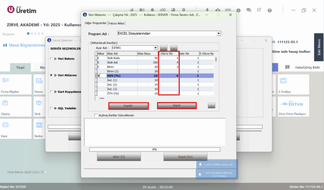
Task: Click the Kaydet button
Action: point(128,106)
